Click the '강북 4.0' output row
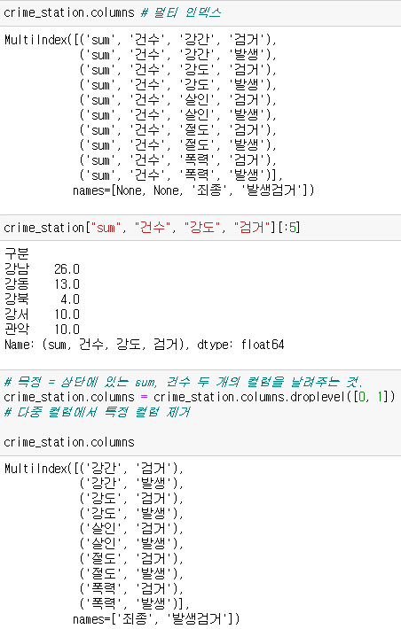The height and width of the screenshot is (629, 401). coord(42,299)
